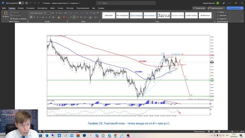Expand the document title dropdown
This screenshot has height=138, width=245.
pyautogui.click(x=79, y=3)
